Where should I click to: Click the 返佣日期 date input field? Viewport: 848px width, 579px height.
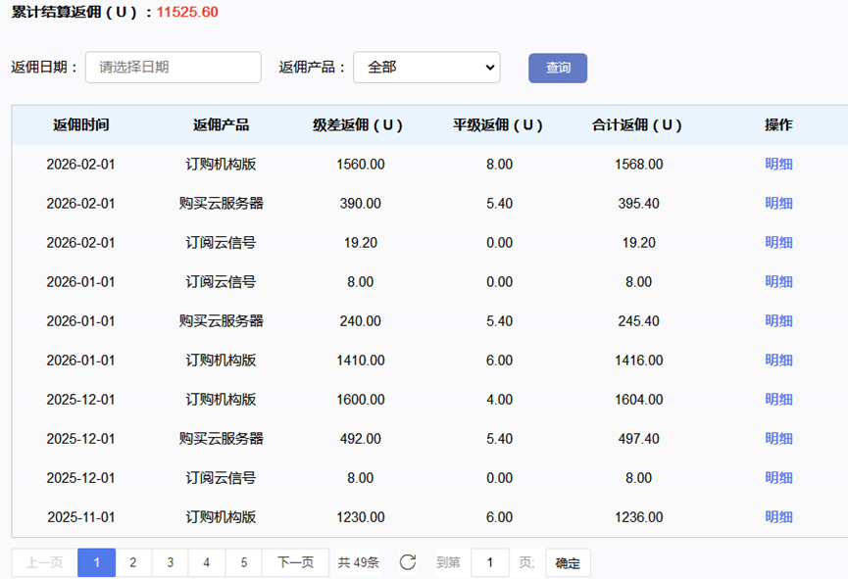pyautogui.click(x=174, y=68)
